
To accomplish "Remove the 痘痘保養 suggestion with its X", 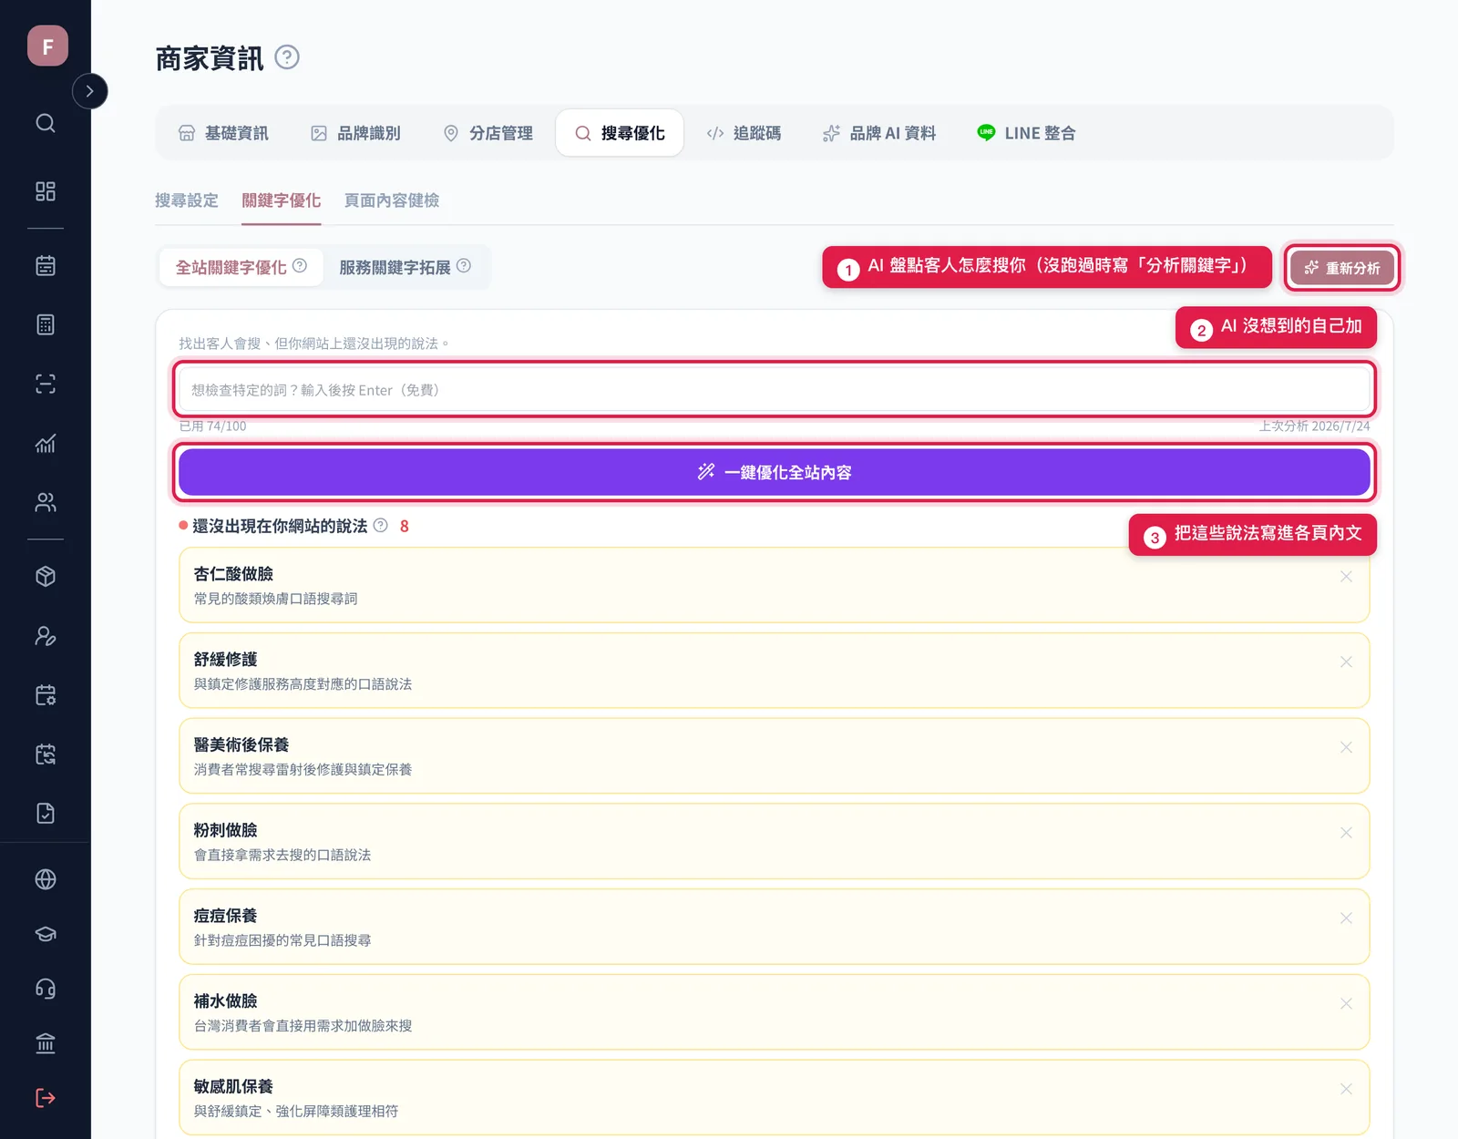I will pyautogui.click(x=1346, y=918).
